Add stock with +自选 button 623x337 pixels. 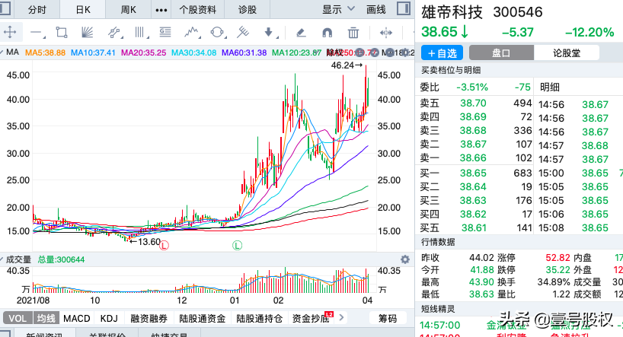442,52
